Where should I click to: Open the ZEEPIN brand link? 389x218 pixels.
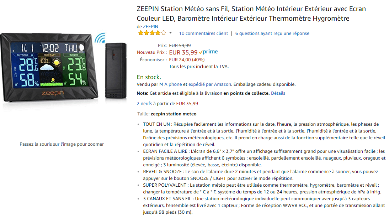[x=150, y=26]
